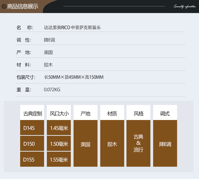Screen dimensions: 199x179
Task: Select the D155 model cell
Action: (x=32, y=159)
